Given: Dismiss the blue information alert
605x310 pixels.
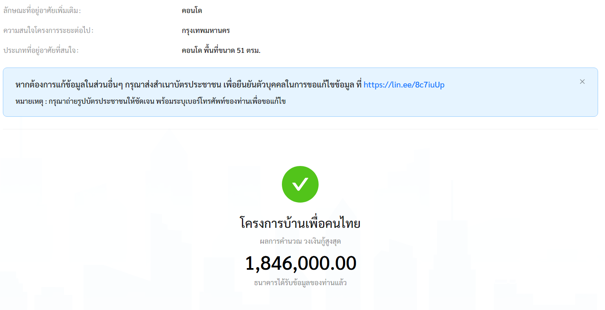Looking at the screenshot, I should pyautogui.click(x=582, y=82).
